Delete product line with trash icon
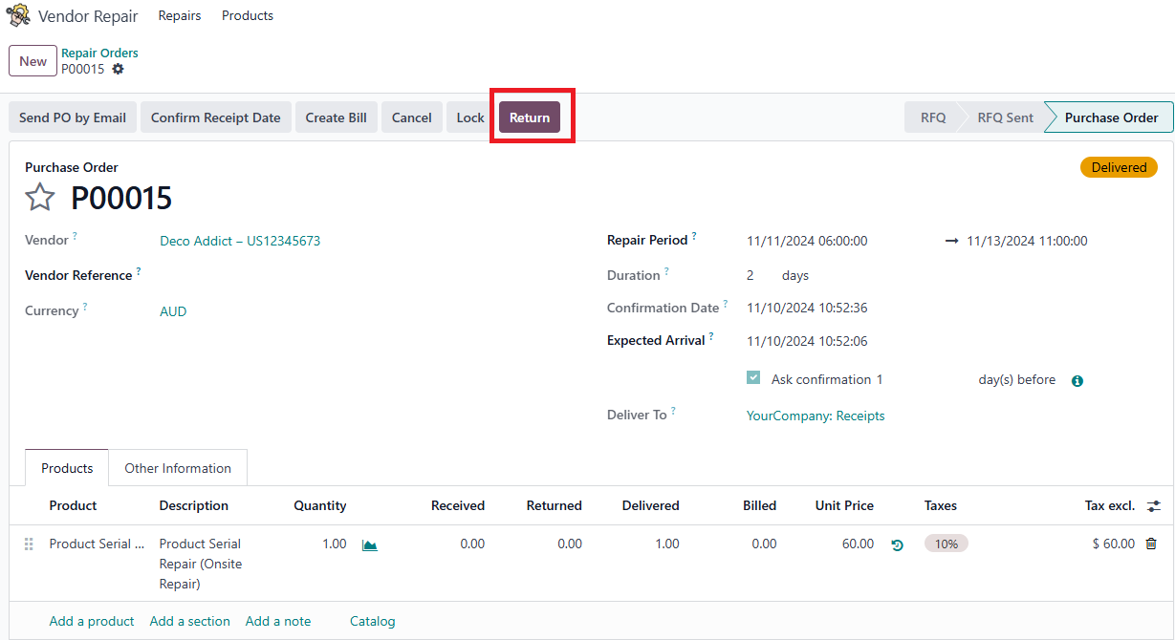 pyautogui.click(x=1151, y=544)
